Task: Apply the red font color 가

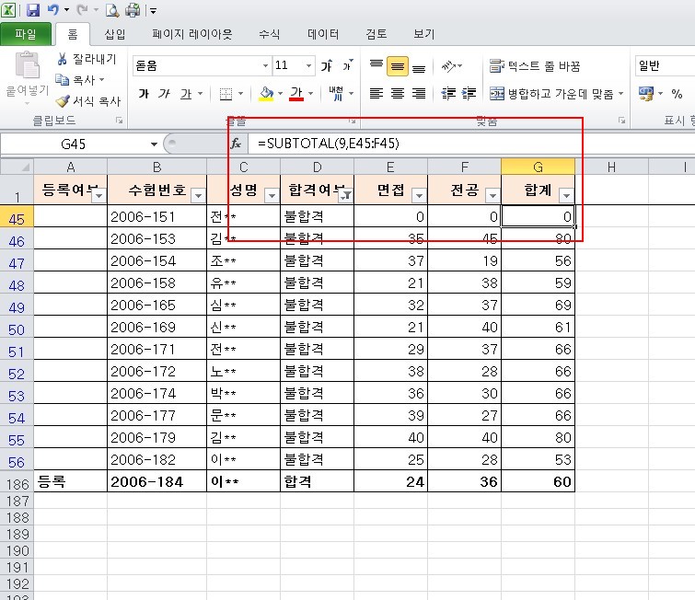Action: click(296, 94)
